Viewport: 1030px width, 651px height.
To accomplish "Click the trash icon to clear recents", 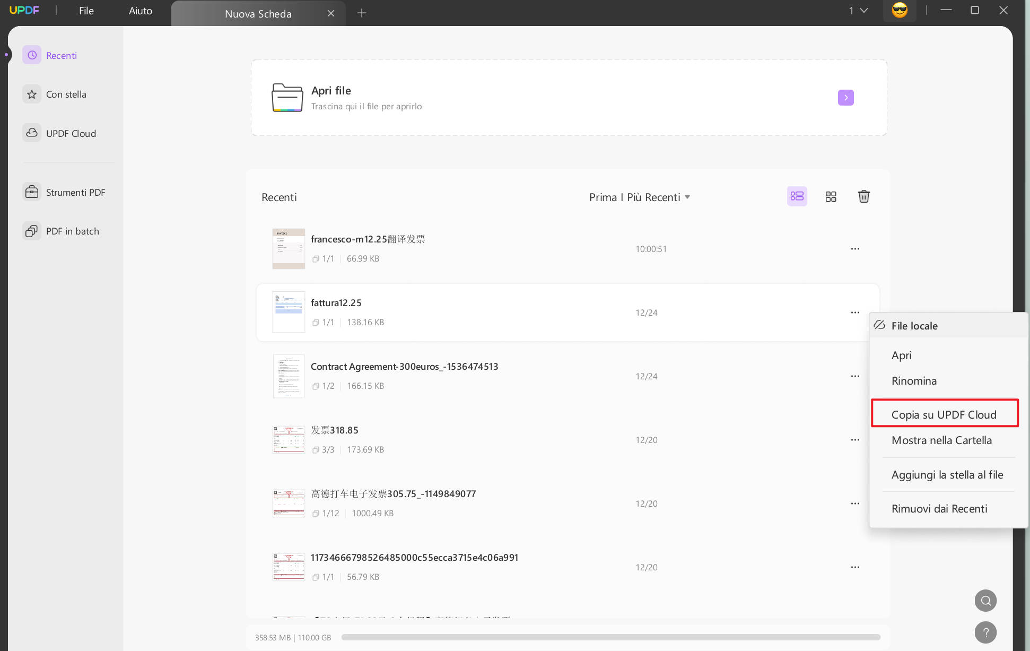I will point(863,197).
